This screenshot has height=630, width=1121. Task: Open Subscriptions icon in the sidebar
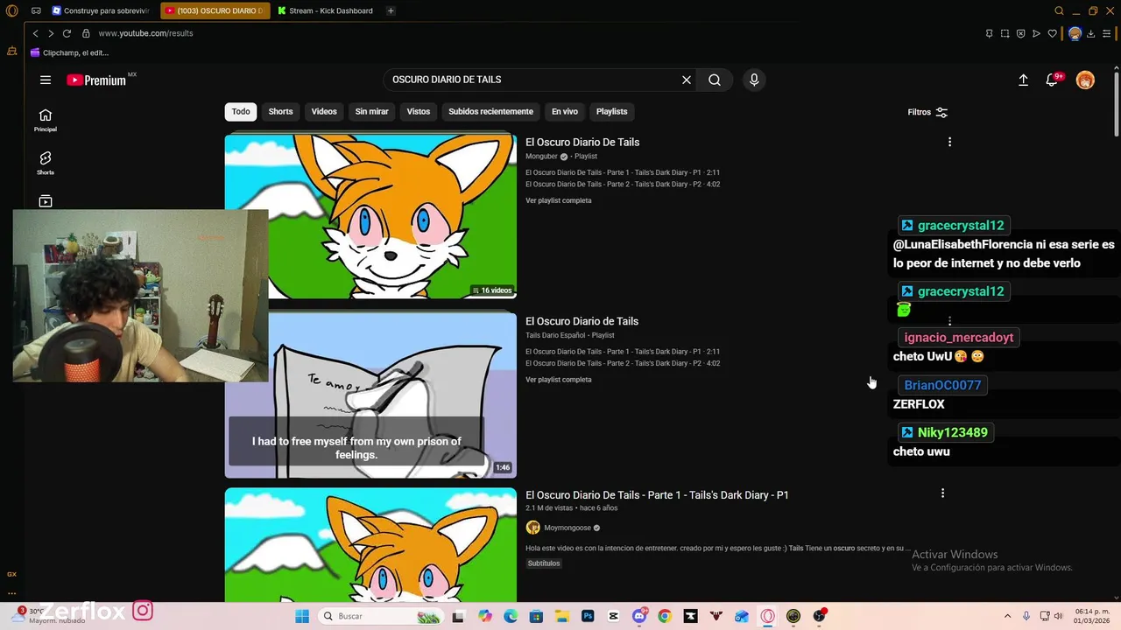click(x=46, y=201)
